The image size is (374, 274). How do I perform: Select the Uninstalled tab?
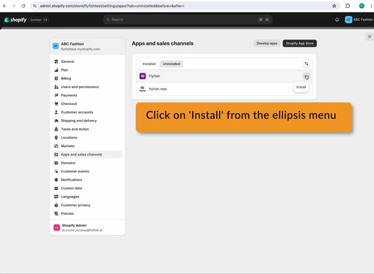click(171, 64)
